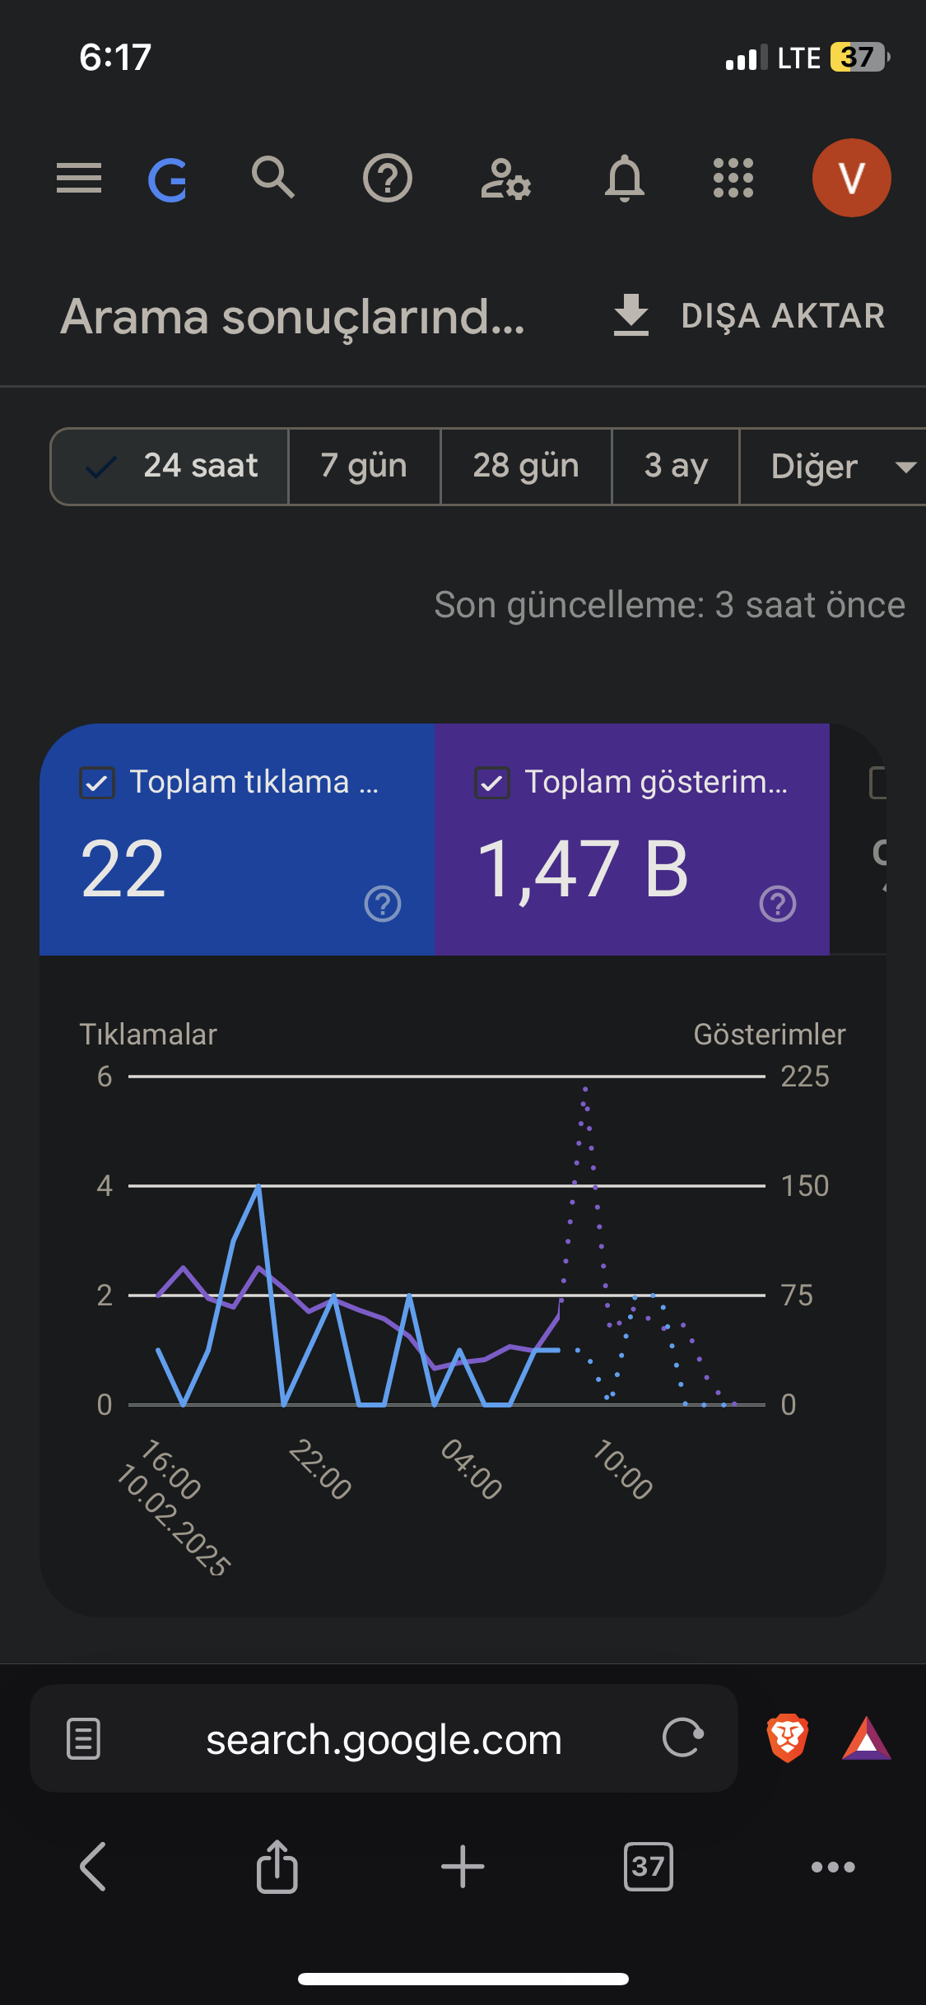Tap the search.google.com address bar

click(x=384, y=1738)
